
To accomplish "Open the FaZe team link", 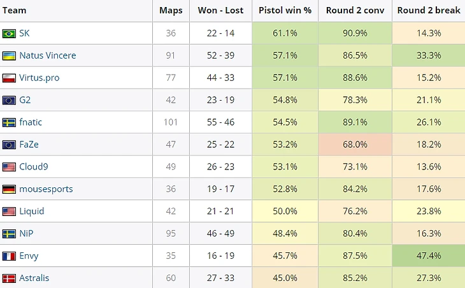I will (29, 145).
